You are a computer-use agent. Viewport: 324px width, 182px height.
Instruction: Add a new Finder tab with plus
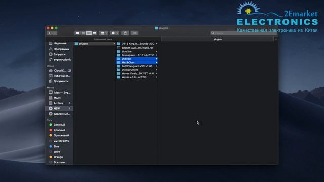[x=276, y=39]
